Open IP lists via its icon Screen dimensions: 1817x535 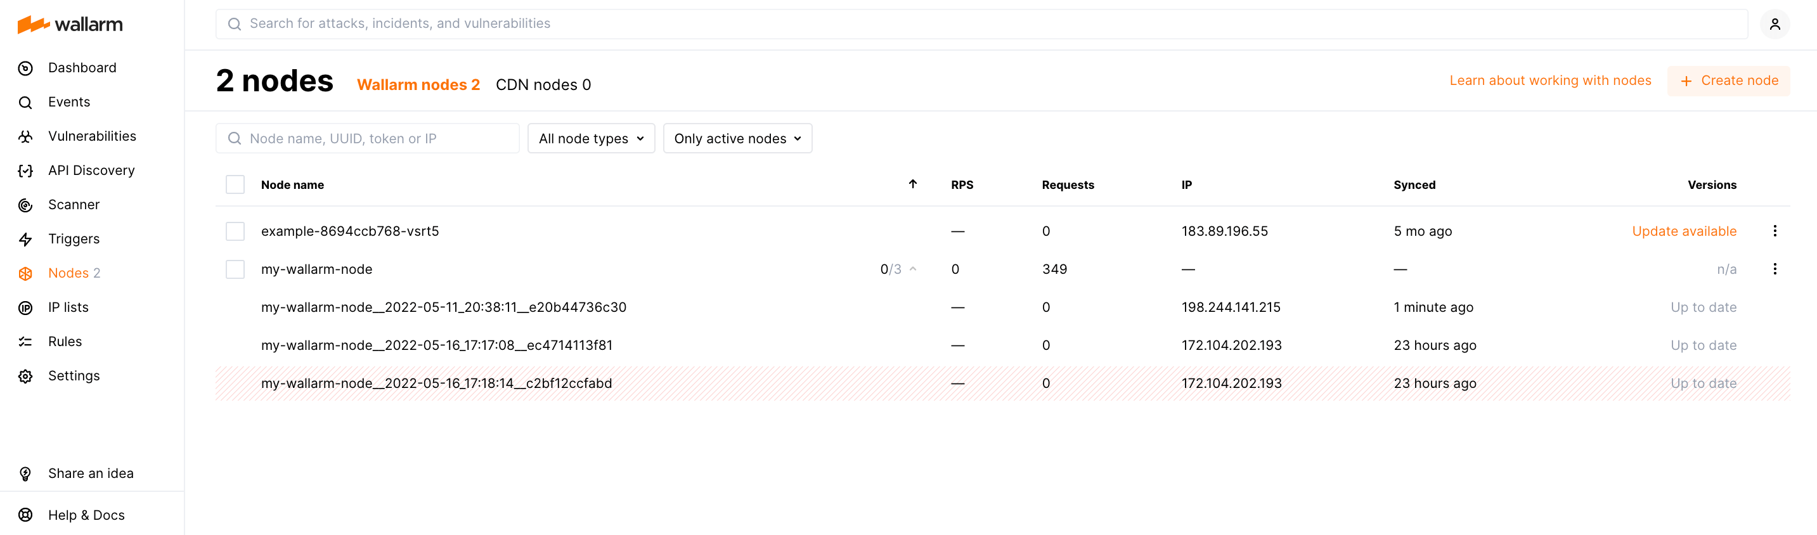[x=25, y=308]
